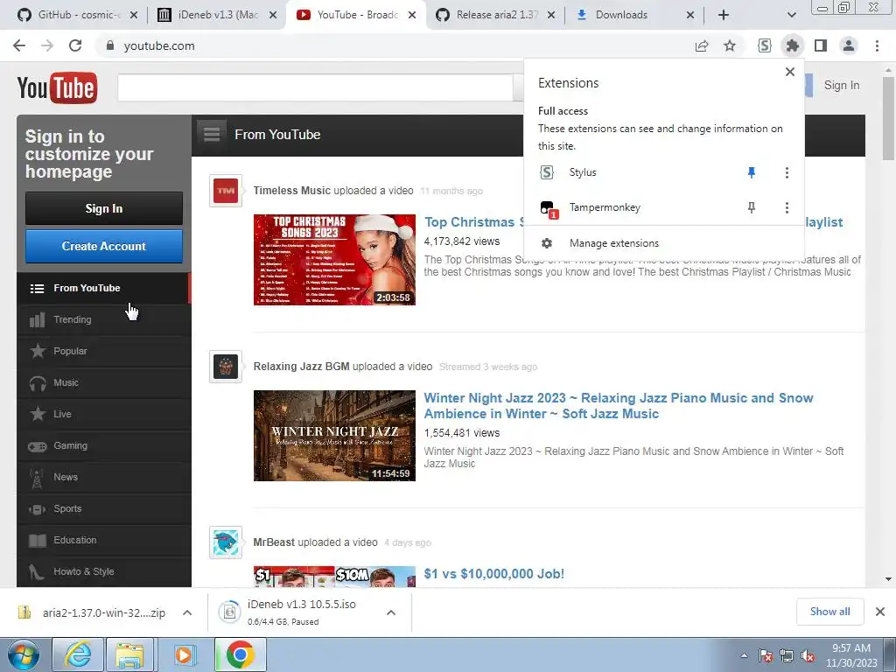Open the Chrome extensions puzzle icon

(x=792, y=45)
